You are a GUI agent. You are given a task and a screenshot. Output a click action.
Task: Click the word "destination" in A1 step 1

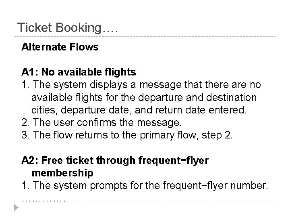click(231, 97)
